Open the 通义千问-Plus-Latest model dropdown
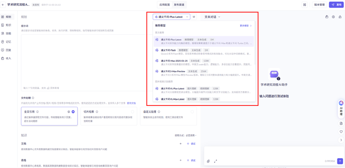The image size is (345, 168). click(x=172, y=17)
